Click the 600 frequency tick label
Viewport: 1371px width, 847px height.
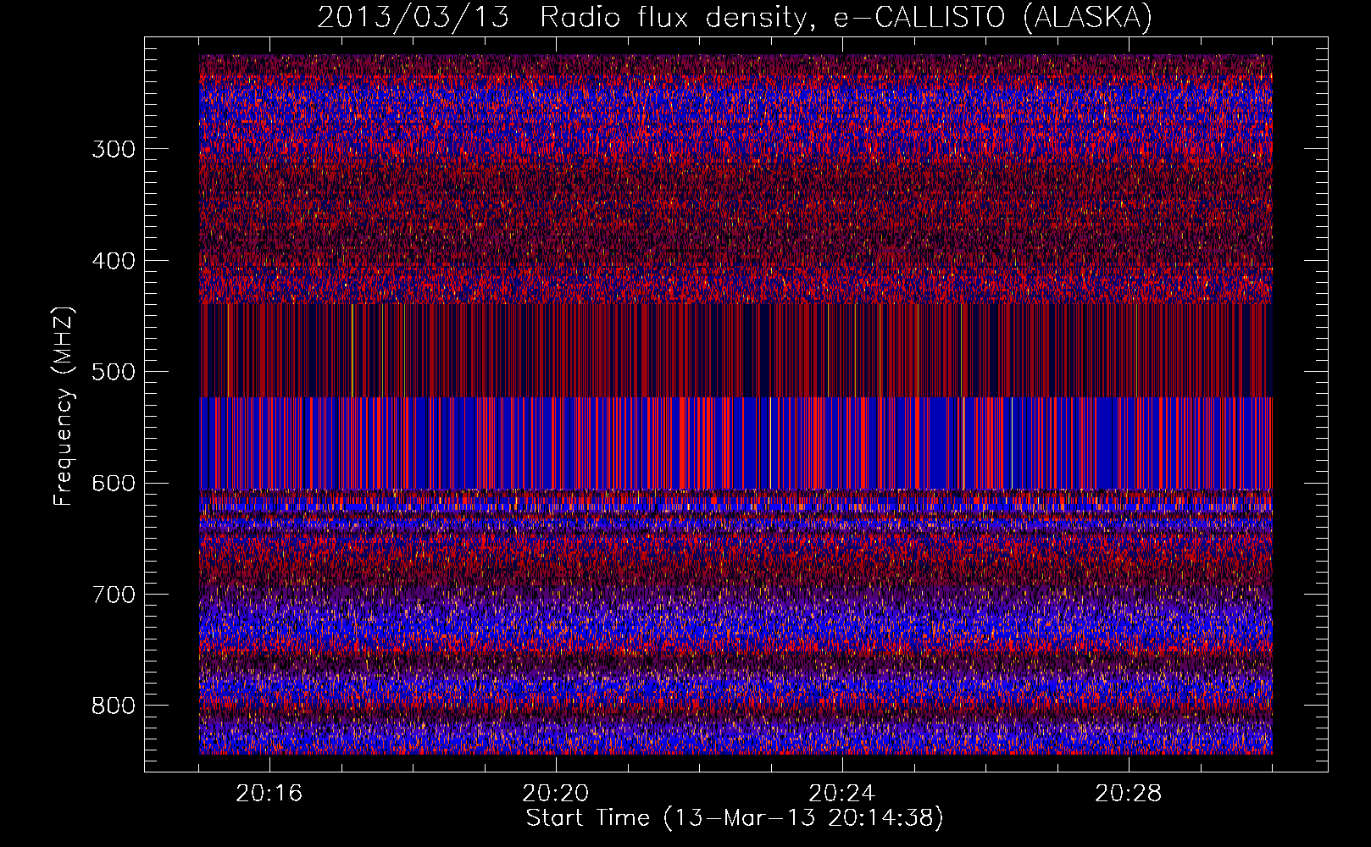coord(114,484)
